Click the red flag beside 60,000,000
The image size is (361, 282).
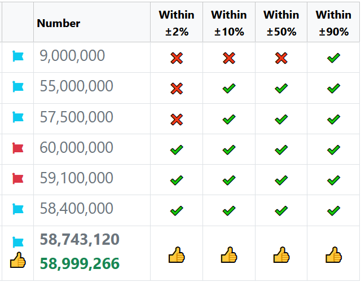(x=18, y=148)
